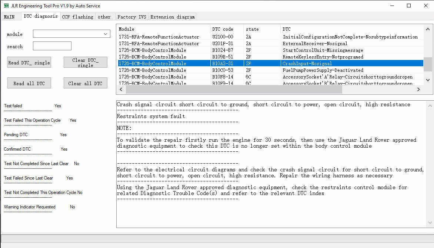Click the Pending DTC status label

coord(16,134)
